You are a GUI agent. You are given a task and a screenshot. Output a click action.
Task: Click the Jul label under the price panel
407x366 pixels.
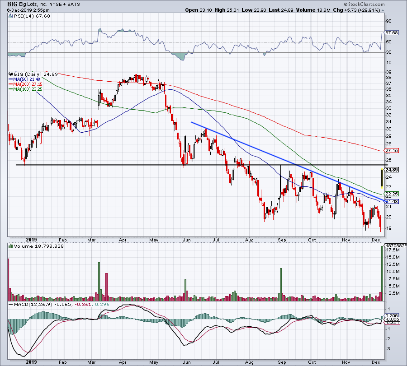pos(216,240)
